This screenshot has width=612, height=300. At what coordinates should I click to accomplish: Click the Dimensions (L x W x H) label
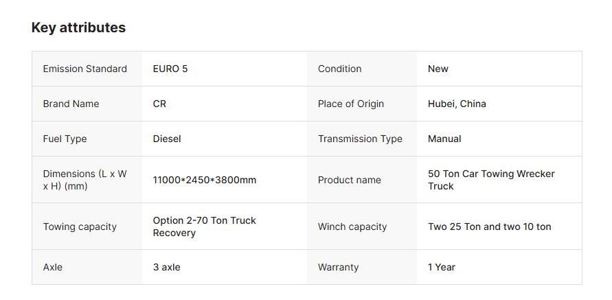[84, 180]
